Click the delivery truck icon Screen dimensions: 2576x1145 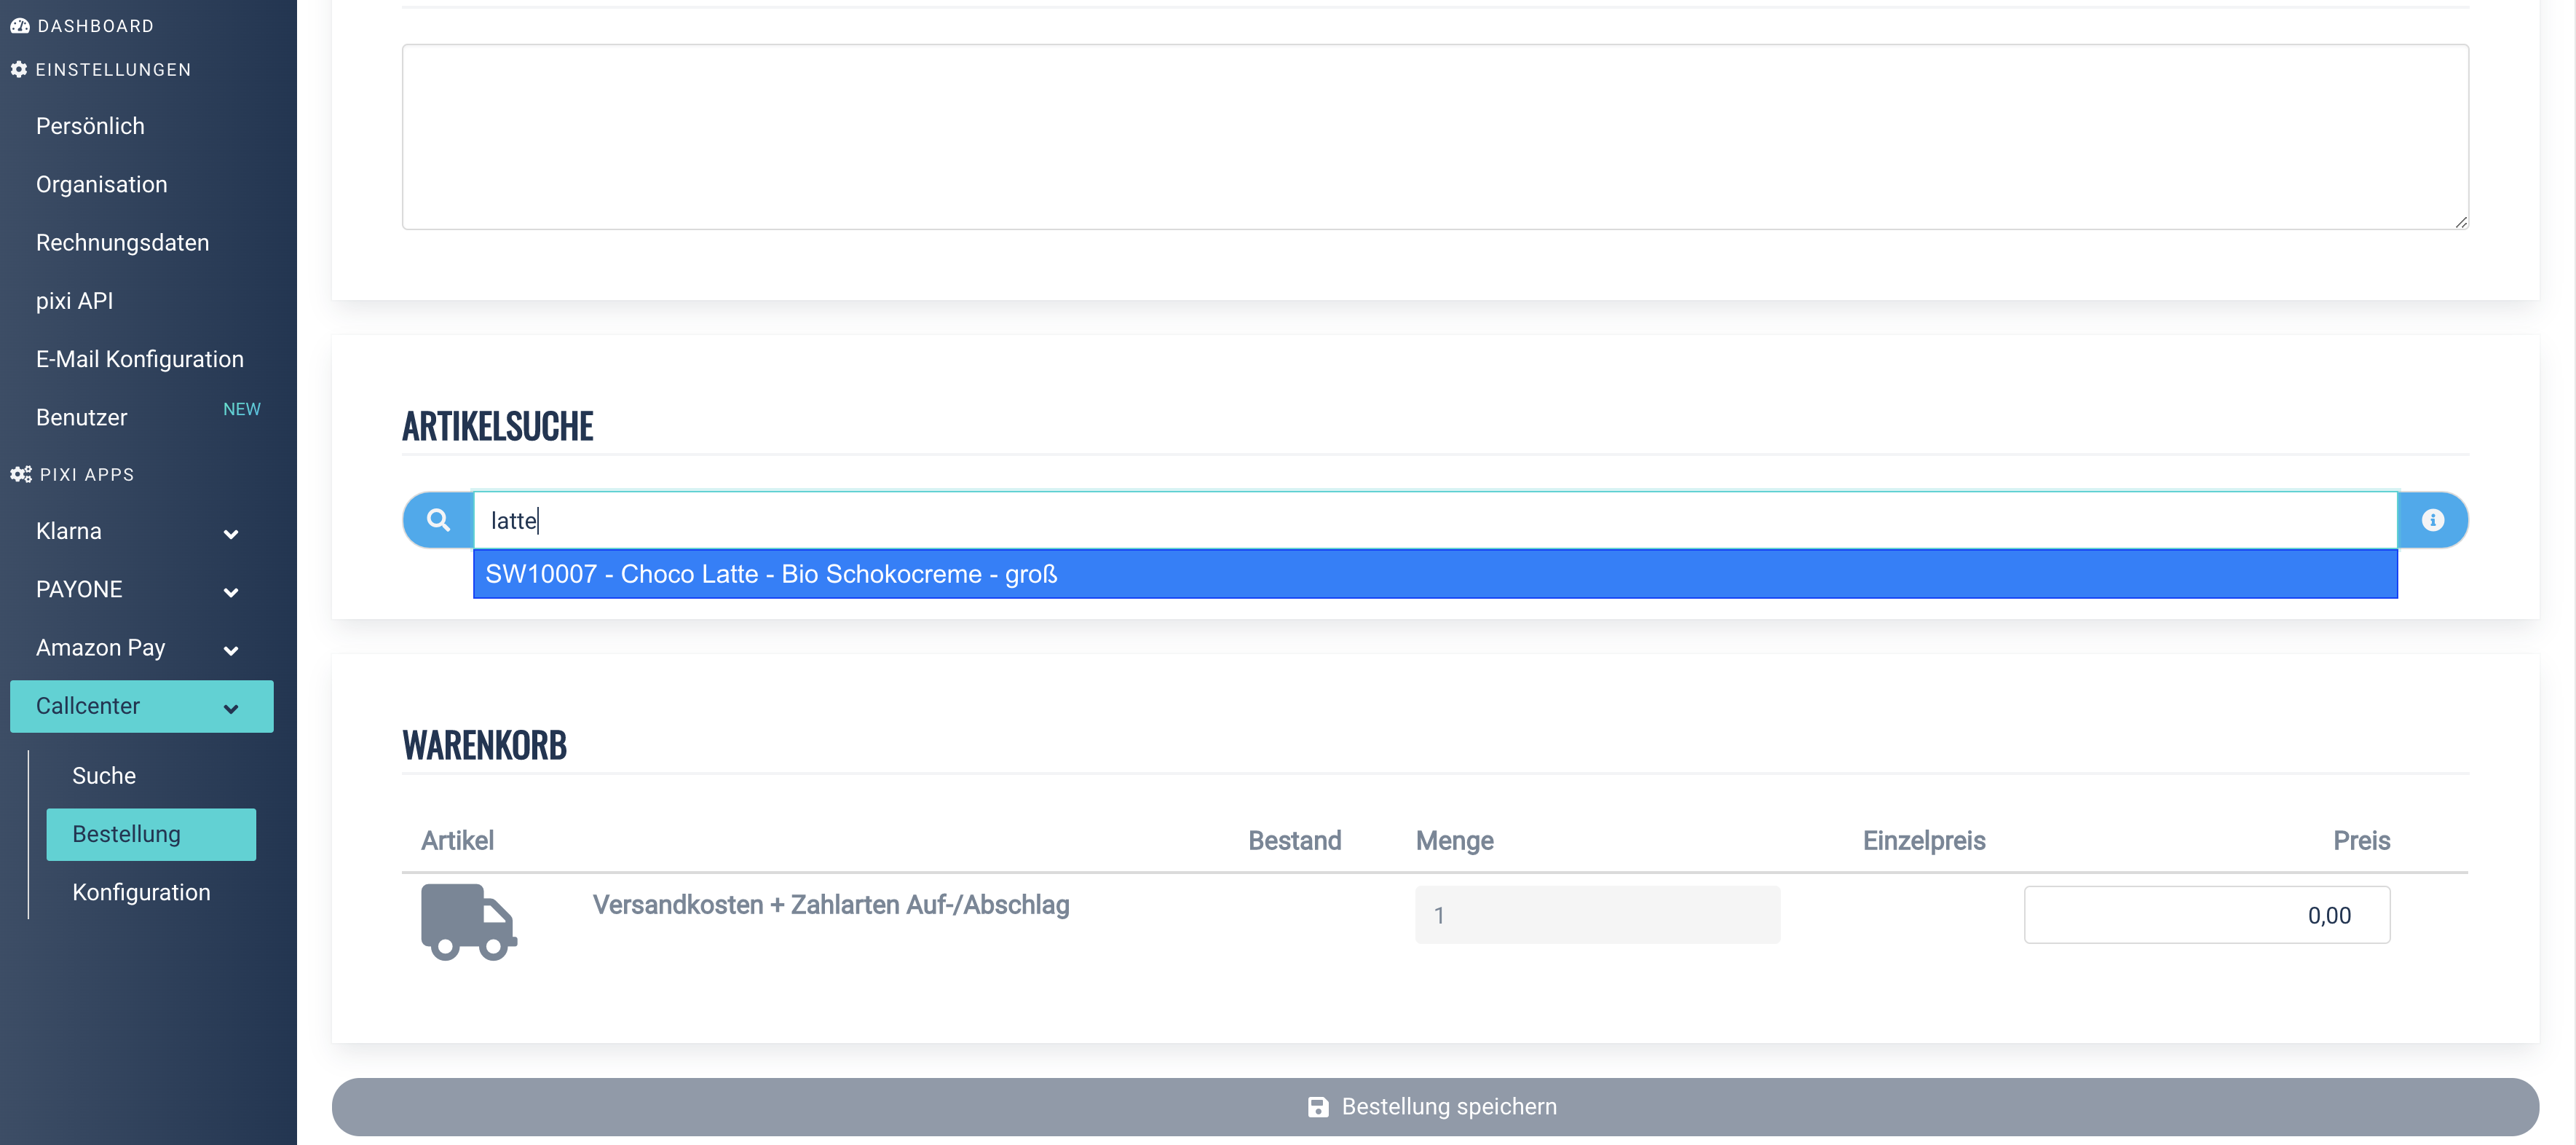[468, 922]
